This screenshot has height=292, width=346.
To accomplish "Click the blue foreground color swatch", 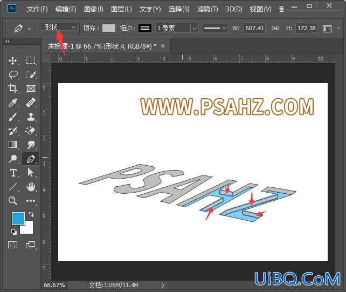I will click(x=18, y=219).
